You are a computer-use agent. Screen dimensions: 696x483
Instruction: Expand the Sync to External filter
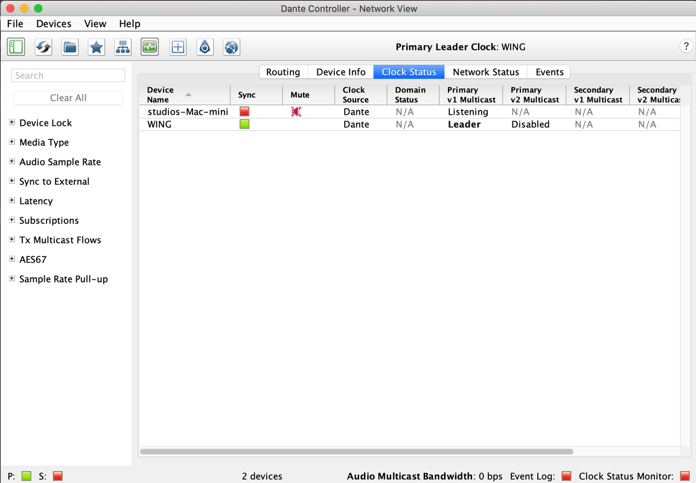click(12, 181)
